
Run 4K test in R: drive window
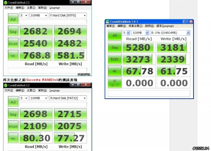click(13, 138)
